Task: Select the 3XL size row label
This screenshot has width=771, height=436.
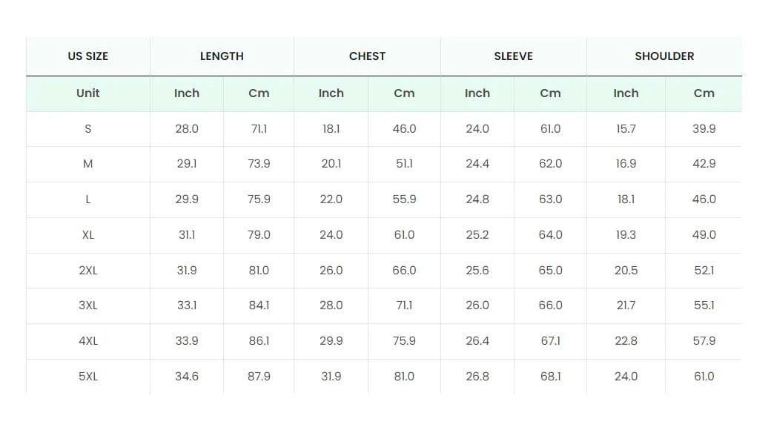Action: [88, 305]
